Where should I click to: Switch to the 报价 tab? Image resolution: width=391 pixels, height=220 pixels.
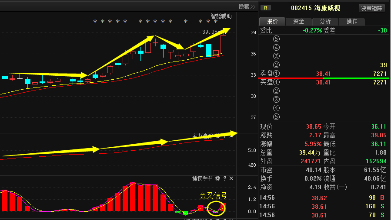point(272,22)
